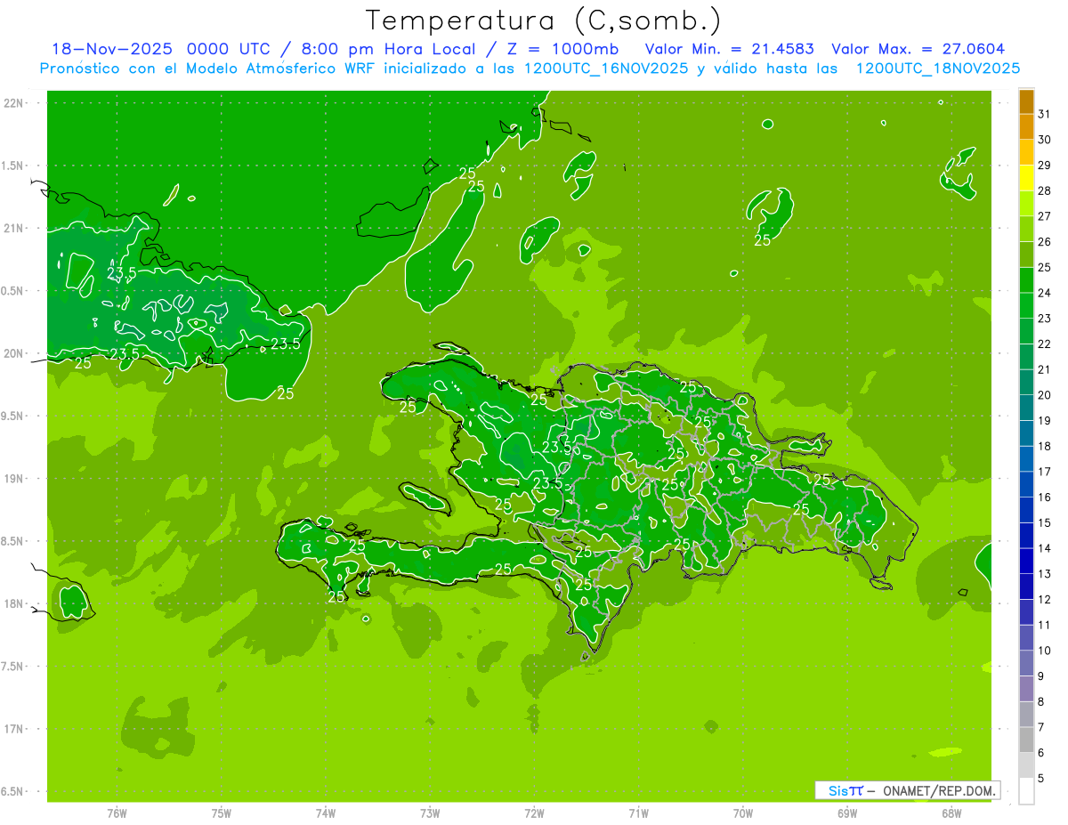Viewport: 1068px width, 825px height.
Task: Pick the purple swatch between 8 and 9
Action: (x=1026, y=689)
